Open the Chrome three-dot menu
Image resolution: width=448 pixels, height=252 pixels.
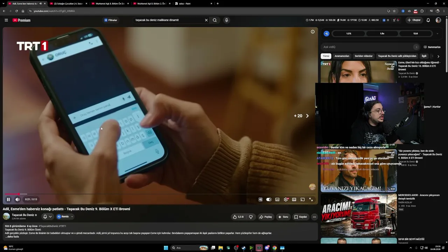(x=444, y=11)
